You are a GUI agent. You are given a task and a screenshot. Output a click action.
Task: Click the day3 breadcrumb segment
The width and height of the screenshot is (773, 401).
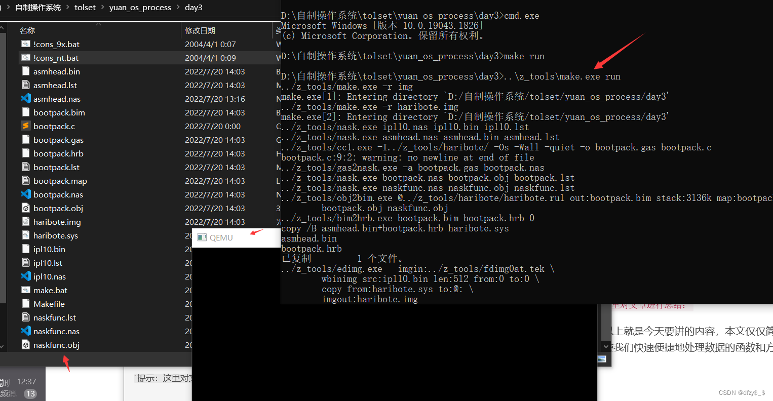pyautogui.click(x=194, y=7)
